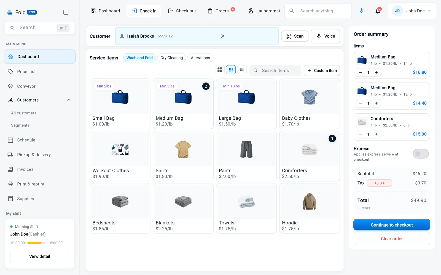The image size is (441, 275).
Task: Select Alterations category
Action: [200, 58]
